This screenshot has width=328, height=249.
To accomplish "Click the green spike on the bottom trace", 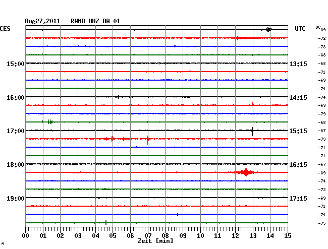I will click(x=106, y=222).
